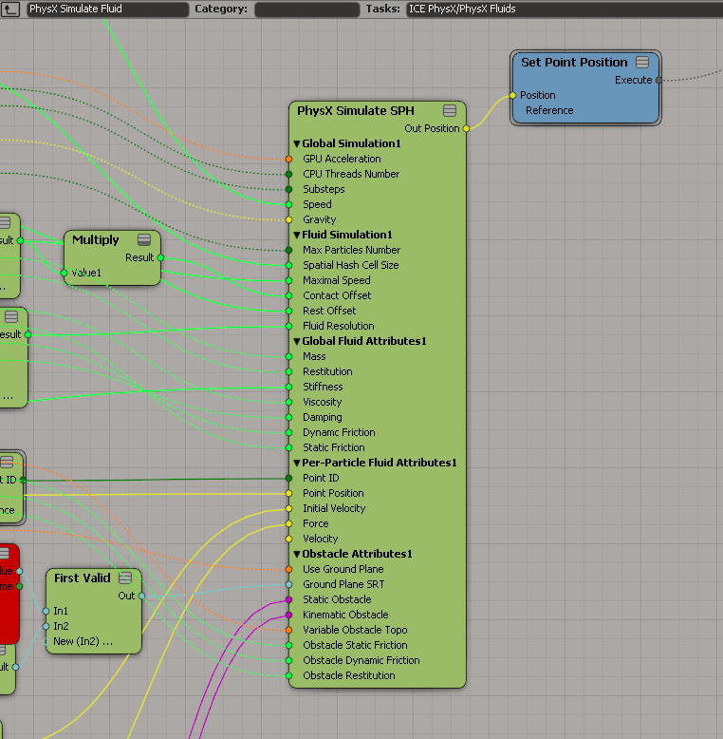Screen dimensions: 723x739
Task: Click the CPU Threads Number input port
Action: click(289, 175)
